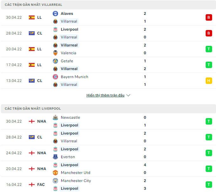Click the Bayern Munich club crest
Screen dimensions: 216x192
click(55, 77)
